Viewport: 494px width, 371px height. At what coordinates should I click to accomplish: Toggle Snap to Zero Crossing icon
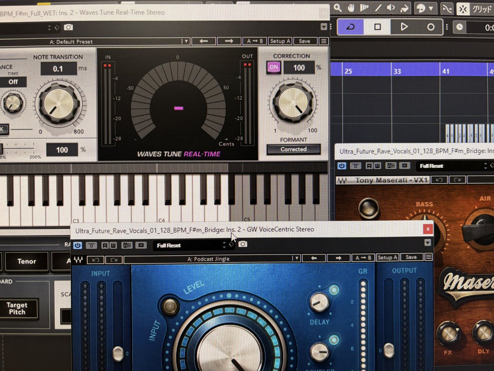click(x=447, y=8)
